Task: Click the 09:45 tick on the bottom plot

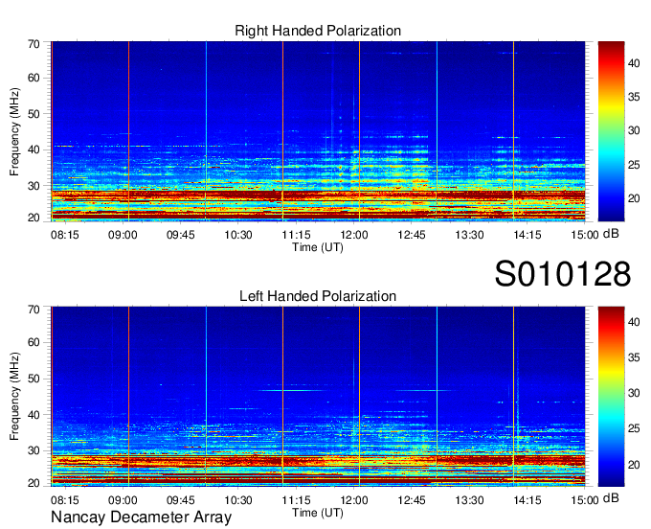Action: pyautogui.click(x=180, y=500)
